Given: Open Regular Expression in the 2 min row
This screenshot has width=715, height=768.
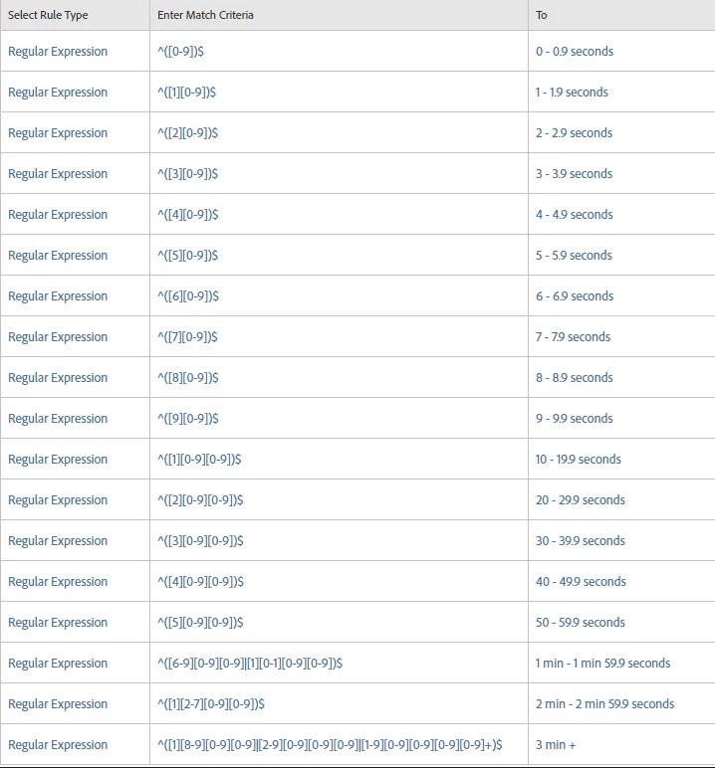Looking at the screenshot, I should 58,704.
